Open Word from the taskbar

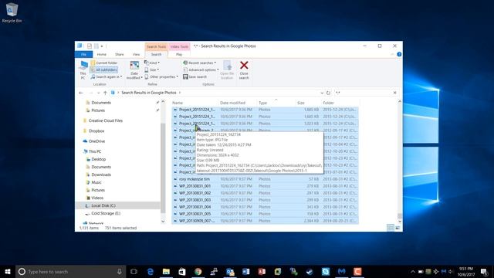tap(245, 271)
